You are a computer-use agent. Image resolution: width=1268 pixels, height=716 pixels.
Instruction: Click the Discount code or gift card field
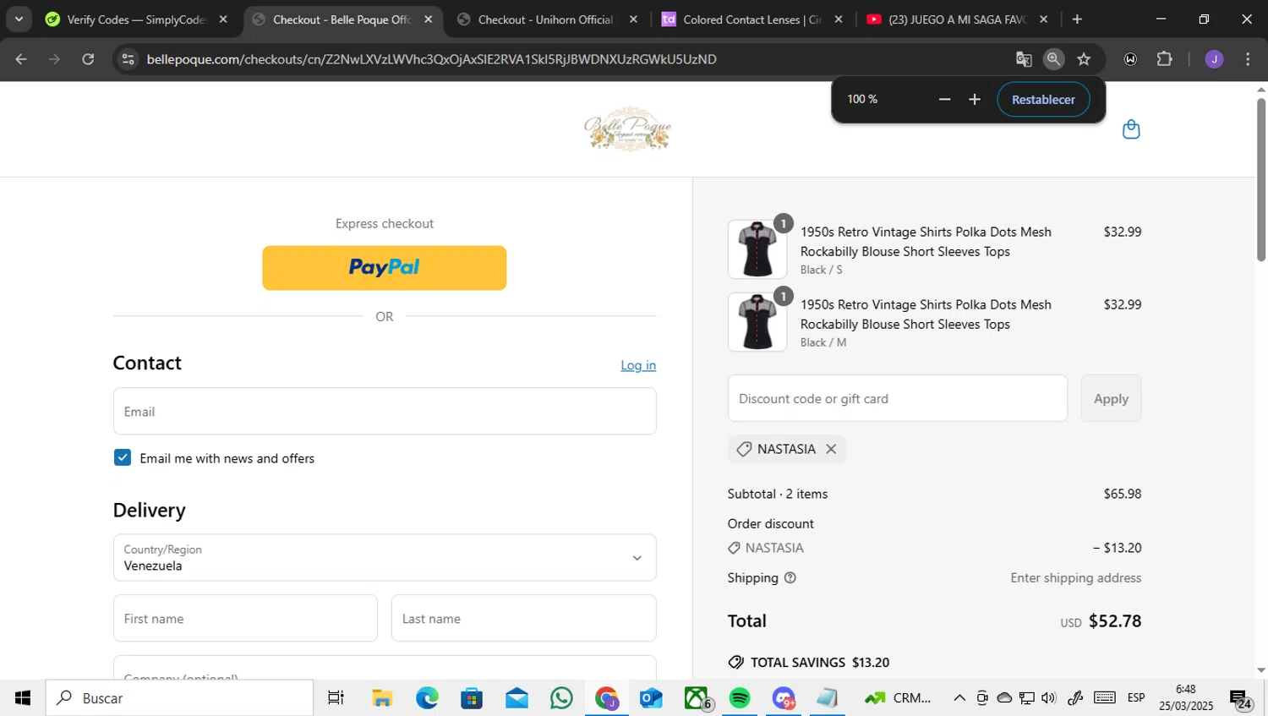[x=898, y=398]
